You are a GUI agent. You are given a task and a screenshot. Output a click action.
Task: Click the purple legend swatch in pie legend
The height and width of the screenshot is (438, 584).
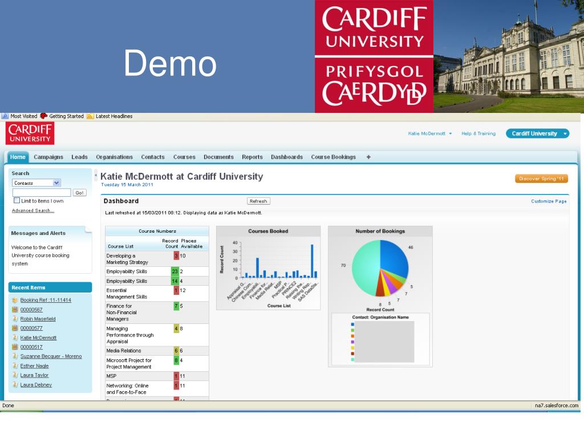point(352,342)
